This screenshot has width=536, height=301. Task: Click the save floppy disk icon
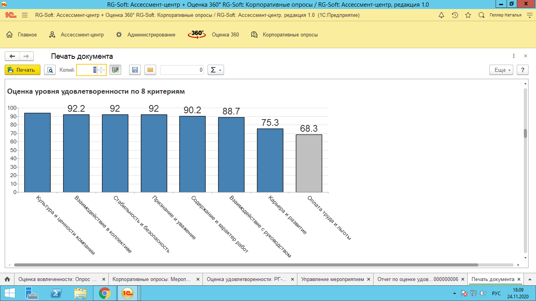(135, 70)
